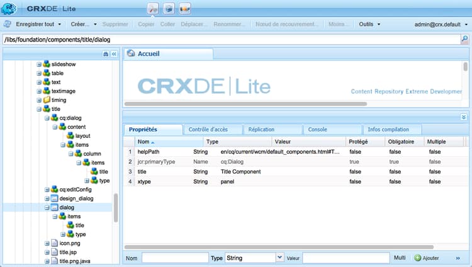472x267 pixels.
Task: Show more options with double chevron
Action: 458,258
